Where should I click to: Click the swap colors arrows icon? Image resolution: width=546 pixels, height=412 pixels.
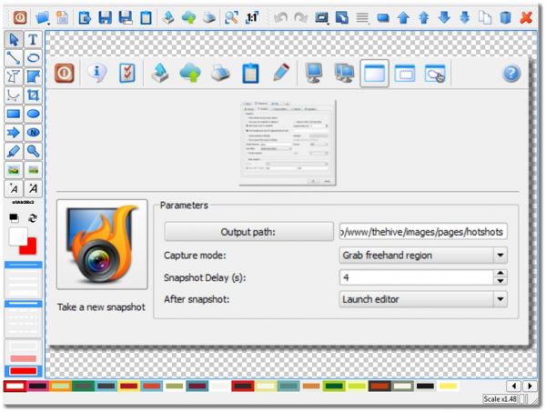pyautogui.click(x=33, y=218)
